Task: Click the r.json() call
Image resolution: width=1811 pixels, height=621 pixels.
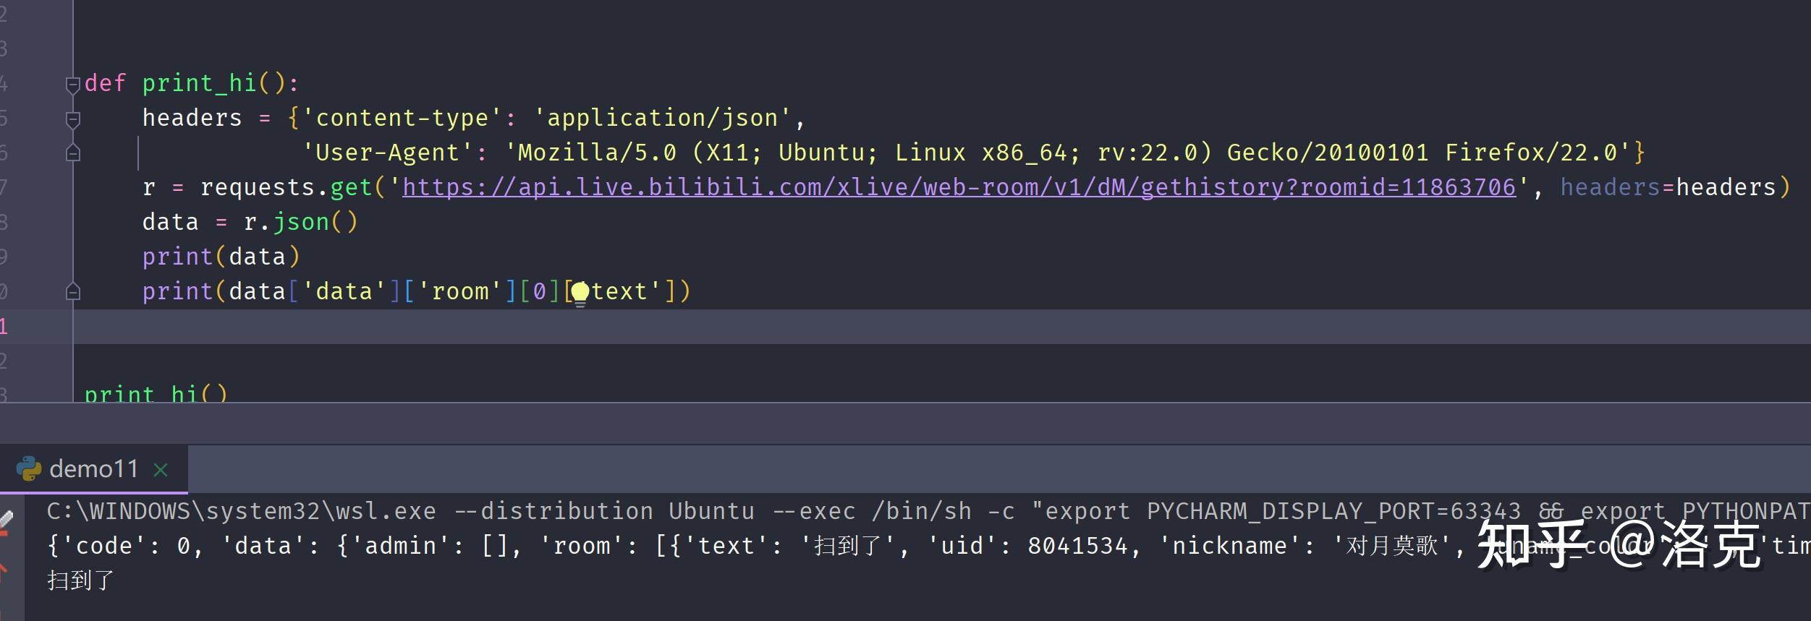Action: [x=300, y=222]
